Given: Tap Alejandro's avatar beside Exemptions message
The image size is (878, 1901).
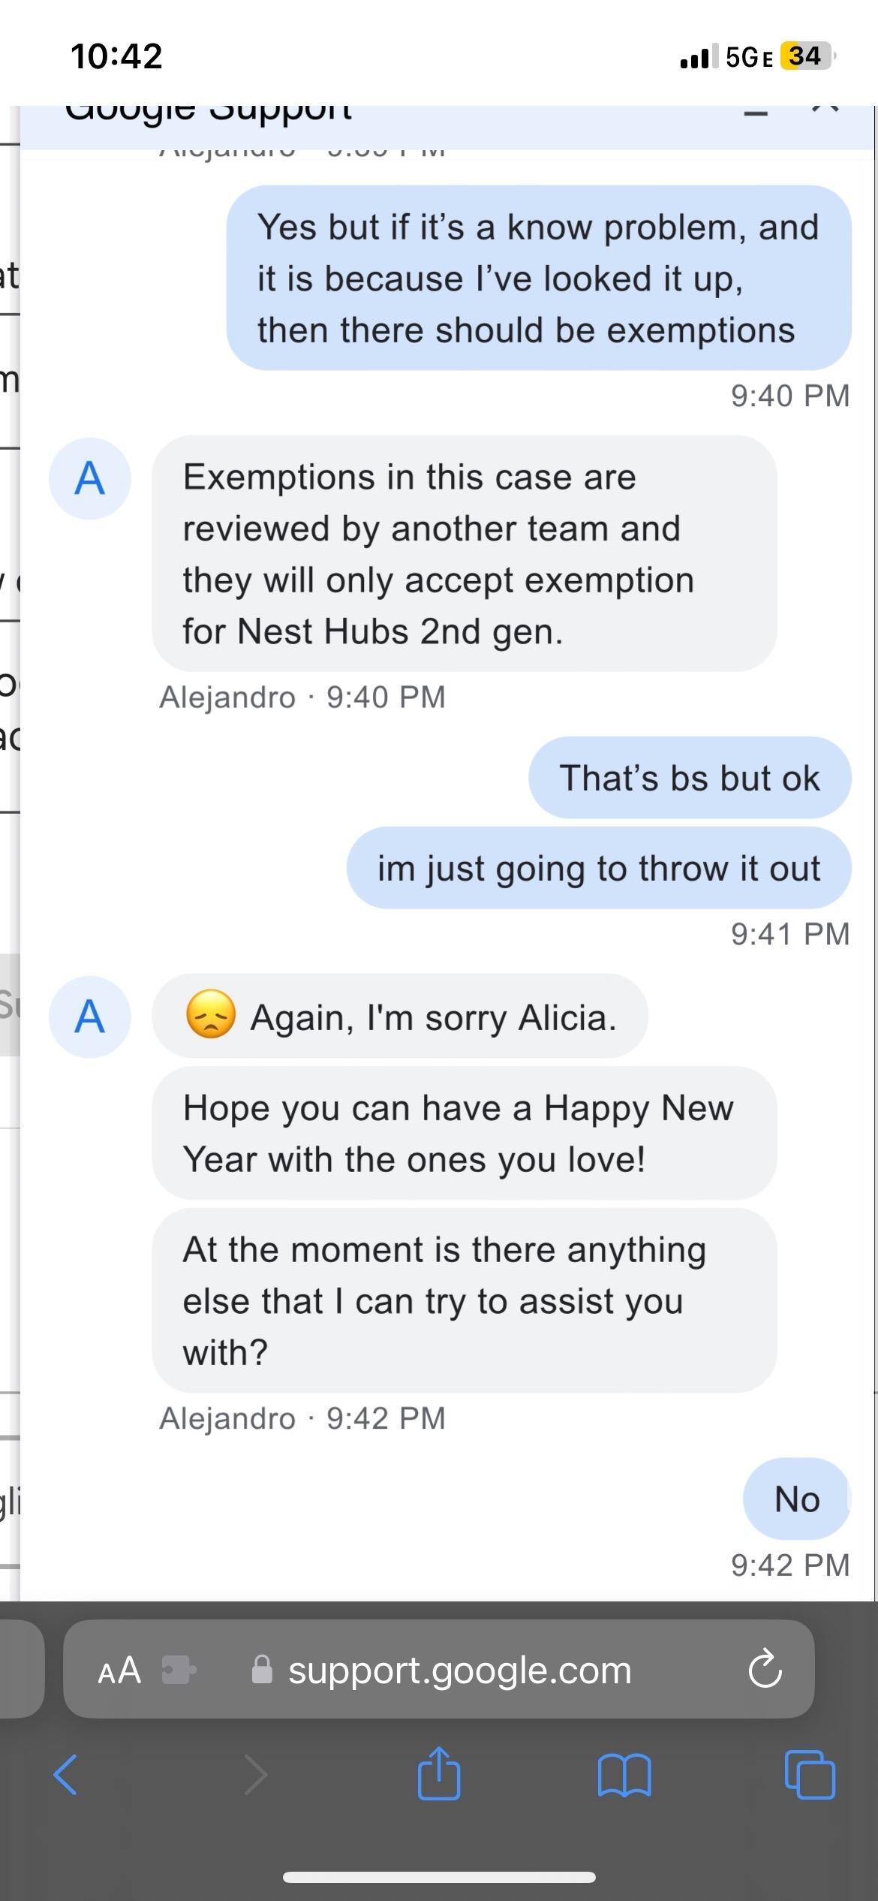Looking at the screenshot, I should pyautogui.click(x=89, y=478).
